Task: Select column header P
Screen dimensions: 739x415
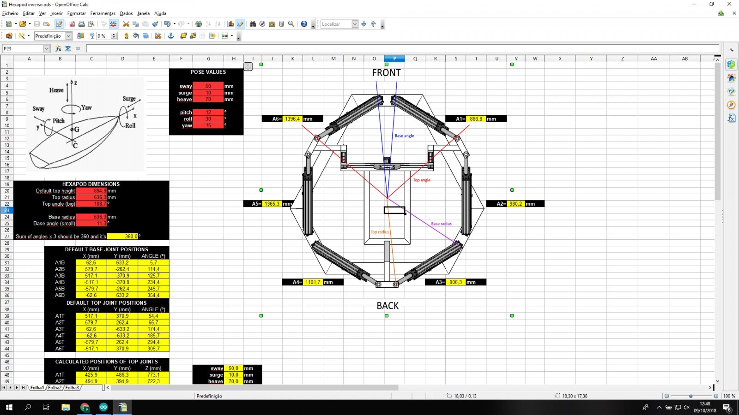Action: [394, 59]
